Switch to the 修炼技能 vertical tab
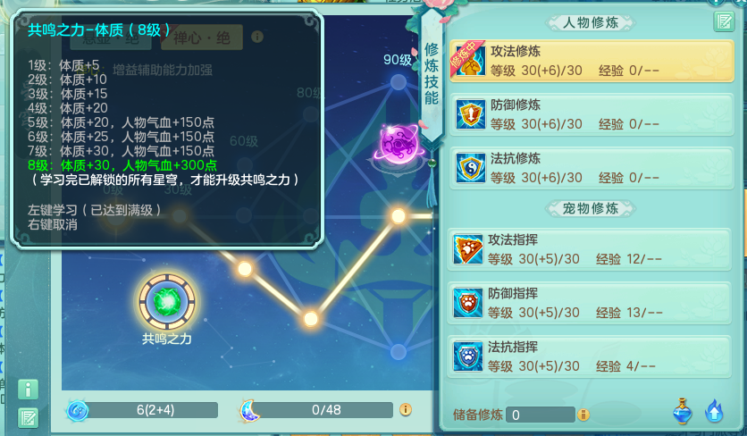This screenshot has height=436, width=747. click(432, 74)
